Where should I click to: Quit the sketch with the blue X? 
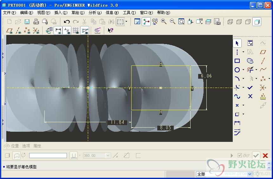(250, 96)
